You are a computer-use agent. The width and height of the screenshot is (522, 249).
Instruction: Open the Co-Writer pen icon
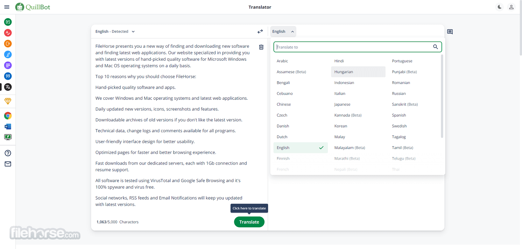[x=8, y=54]
